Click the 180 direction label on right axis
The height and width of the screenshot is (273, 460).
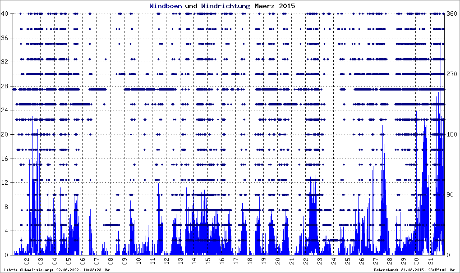[x=451, y=135]
